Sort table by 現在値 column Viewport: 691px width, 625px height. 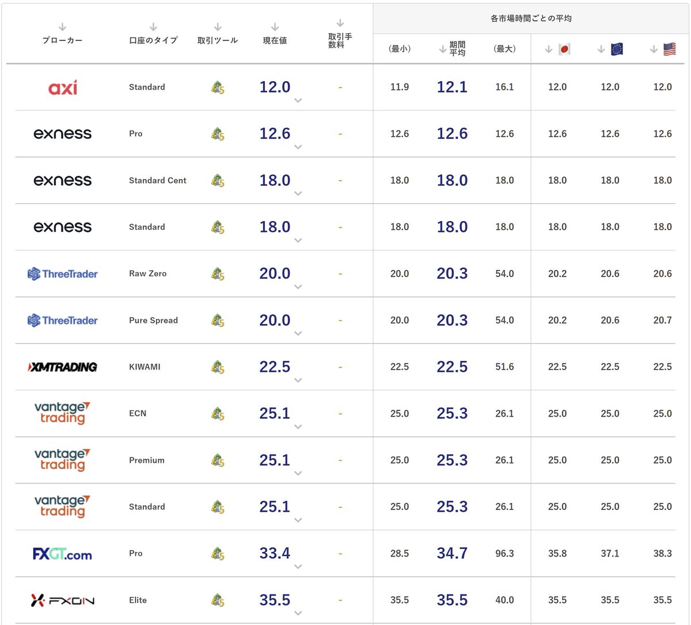[275, 35]
